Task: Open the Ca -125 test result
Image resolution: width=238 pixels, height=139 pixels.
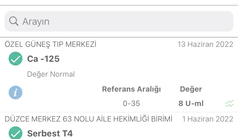Action: (x=43, y=59)
